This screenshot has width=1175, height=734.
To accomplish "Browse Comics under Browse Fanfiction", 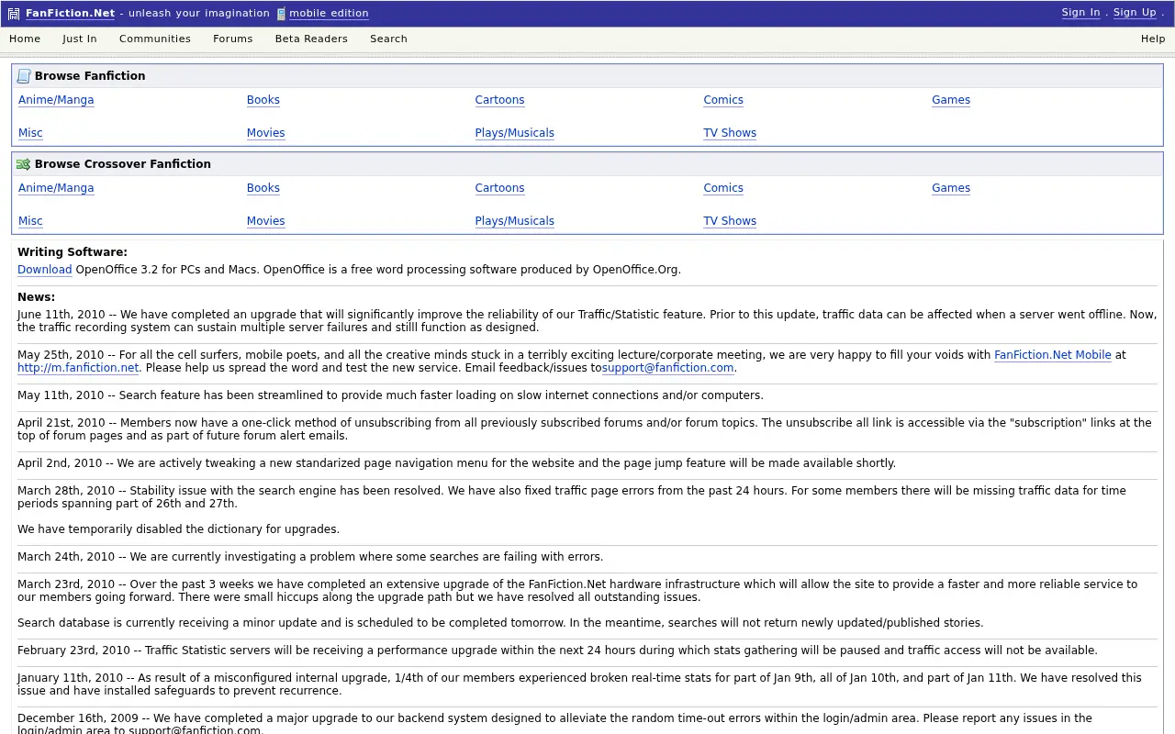I will [723, 100].
